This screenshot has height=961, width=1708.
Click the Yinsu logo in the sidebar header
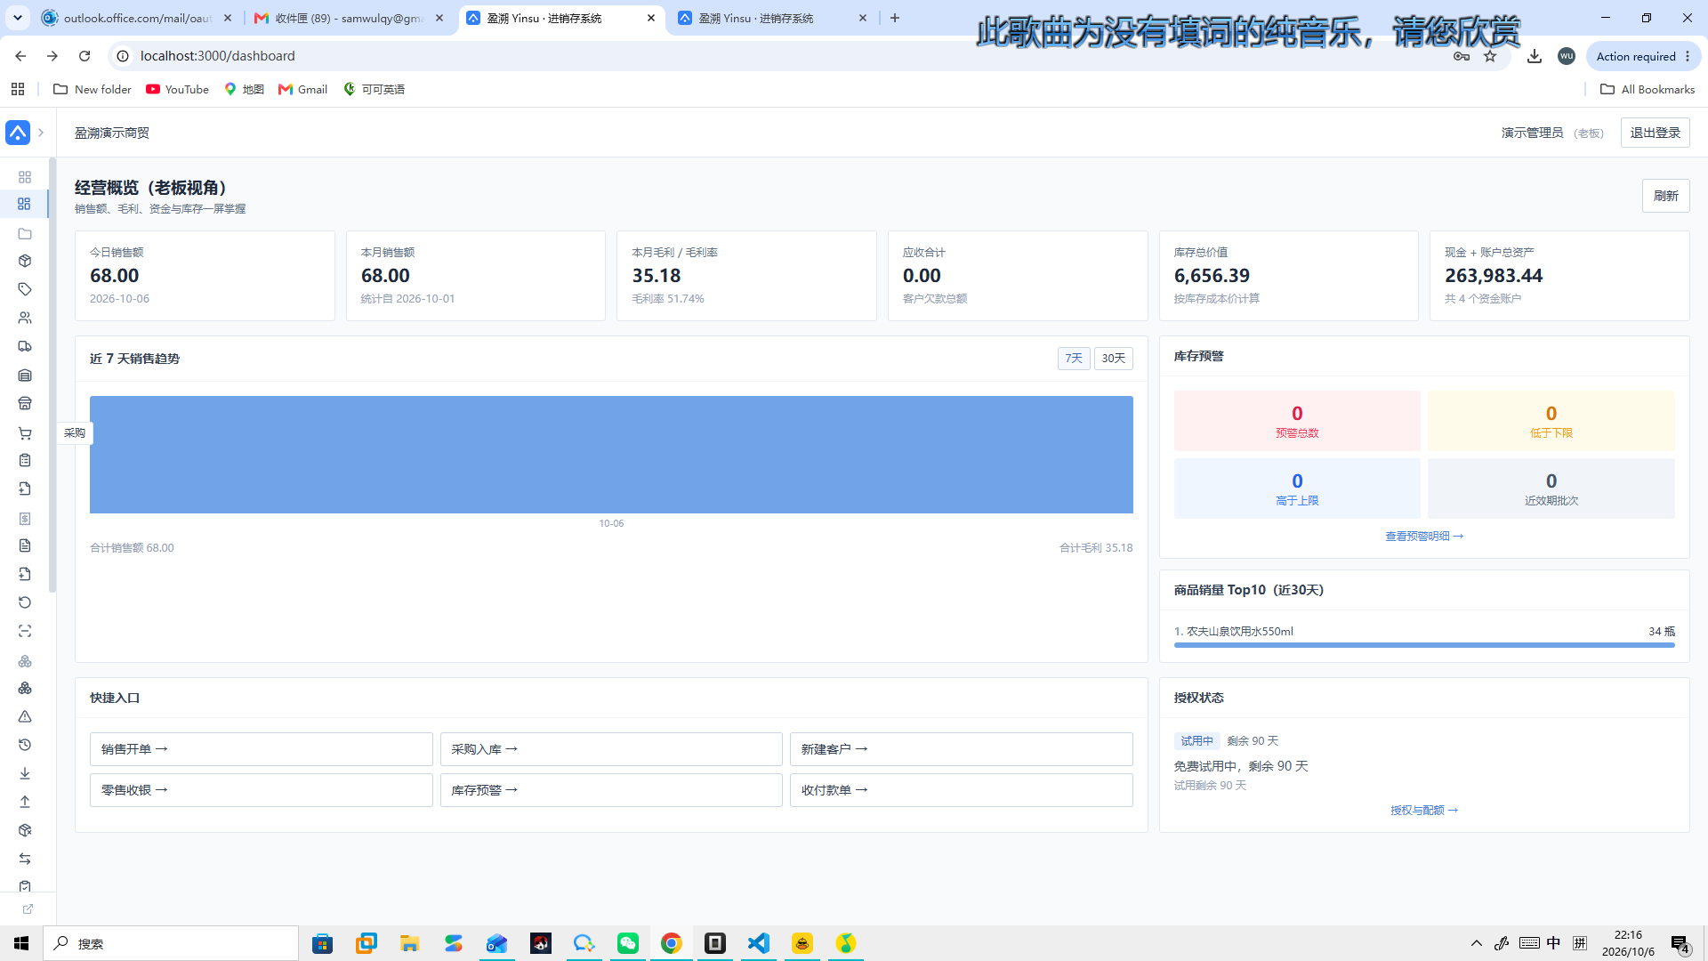click(18, 133)
